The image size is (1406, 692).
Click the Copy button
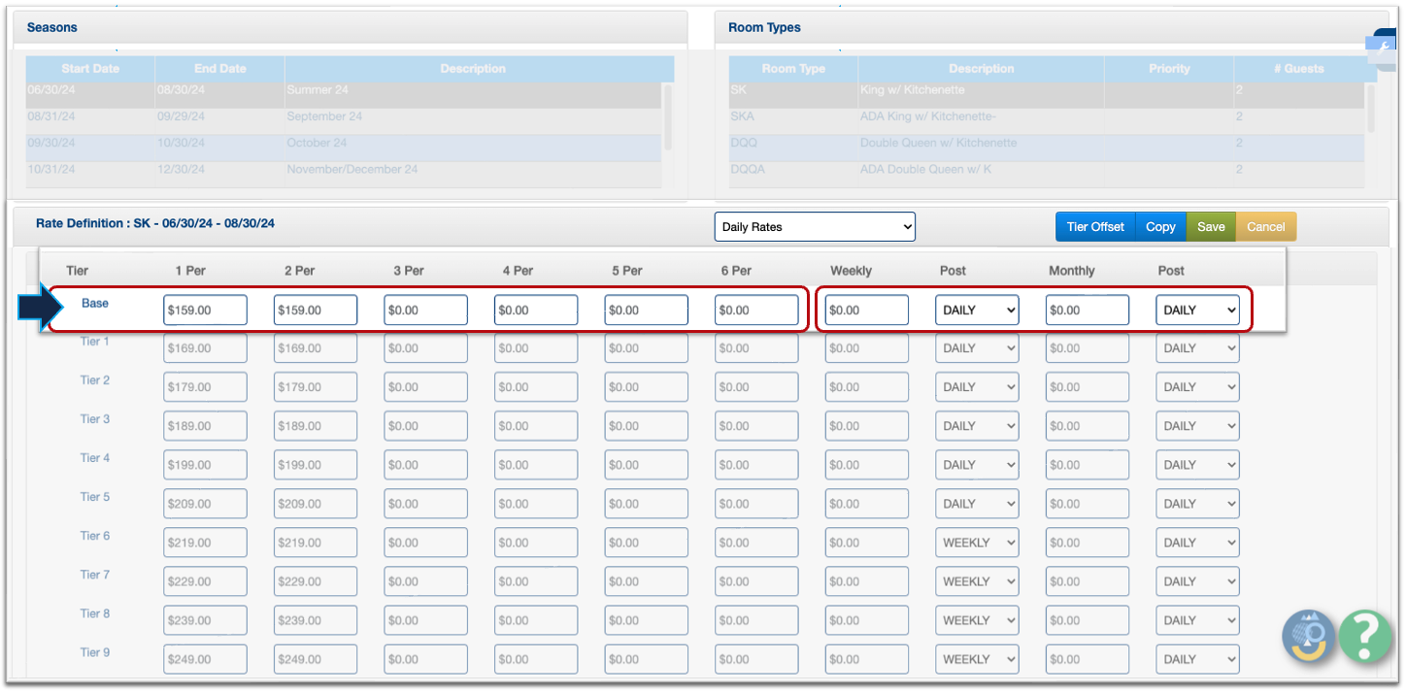pyautogui.click(x=1160, y=227)
